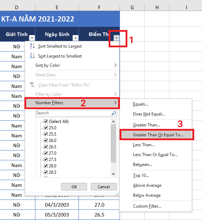The image size is (202, 220).
Task: Uncheck the 28.0 checkbox
Action: tap(46, 166)
